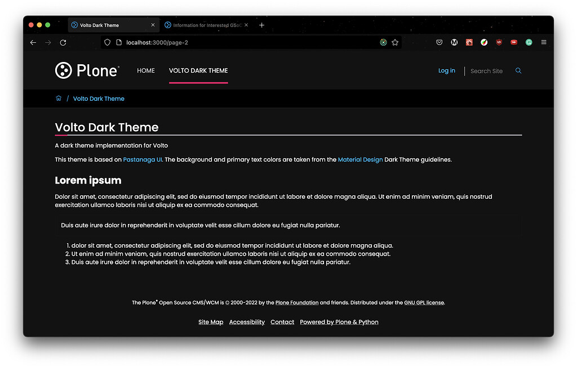Open the Grammarly extension
The height and width of the screenshot is (367, 577).
529,42
